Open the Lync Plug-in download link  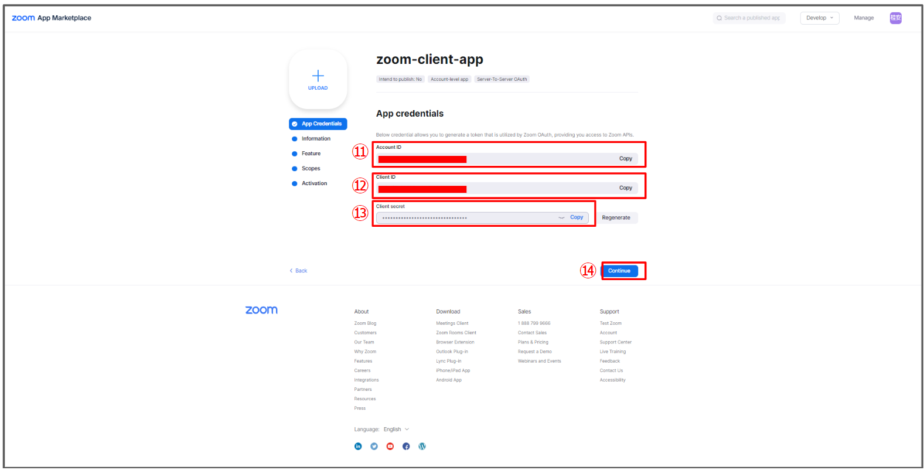448,361
